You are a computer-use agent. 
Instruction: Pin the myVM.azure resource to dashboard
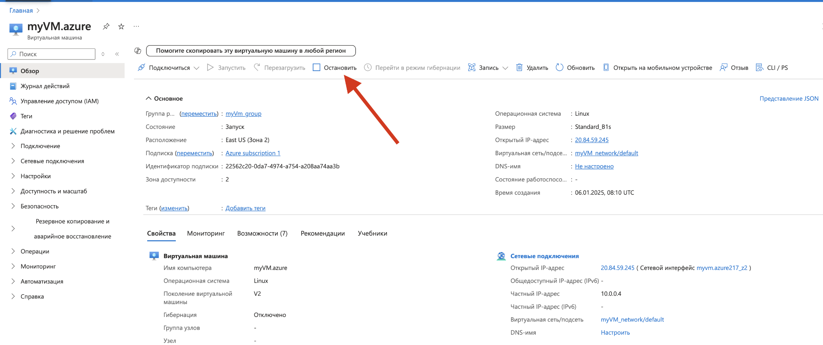106,27
